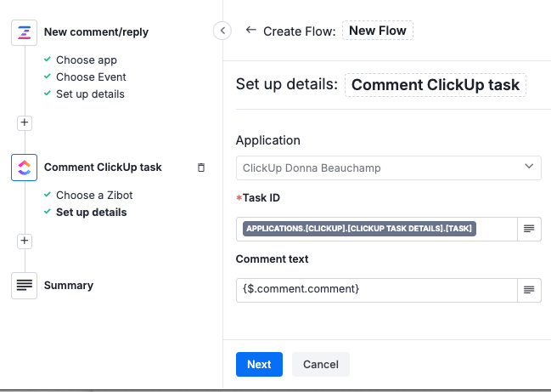Select the Task ID variable tag
551x392 pixels.
[359, 229]
